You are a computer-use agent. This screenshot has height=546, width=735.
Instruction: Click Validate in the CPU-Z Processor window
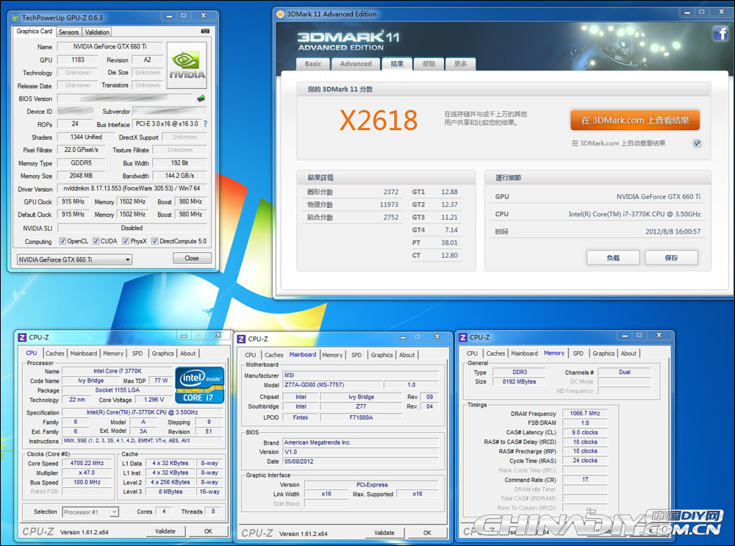pyautogui.click(x=165, y=531)
